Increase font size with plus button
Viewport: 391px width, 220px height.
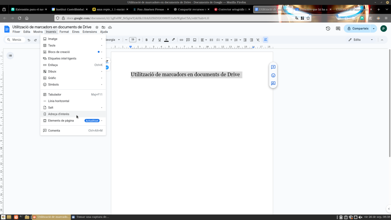tap(139, 40)
